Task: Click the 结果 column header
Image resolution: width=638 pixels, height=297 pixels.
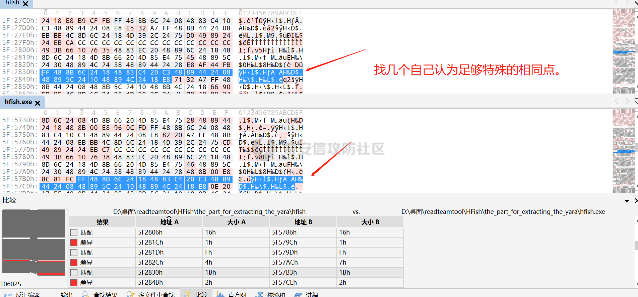Action: pyautogui.click(x=102, y=222)
